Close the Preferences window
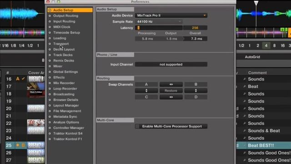This screenshot has height=164, width=291. 48,1
